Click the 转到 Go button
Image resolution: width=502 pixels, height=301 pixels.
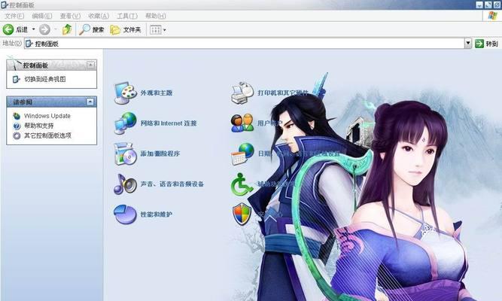[x=486, y=44]
